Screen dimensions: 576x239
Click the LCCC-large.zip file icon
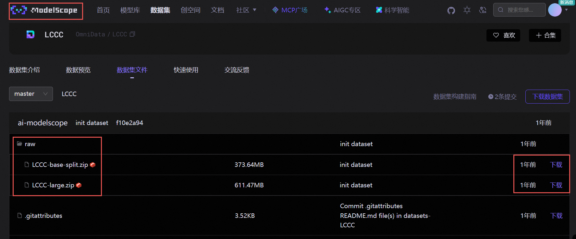pos(27,185)
